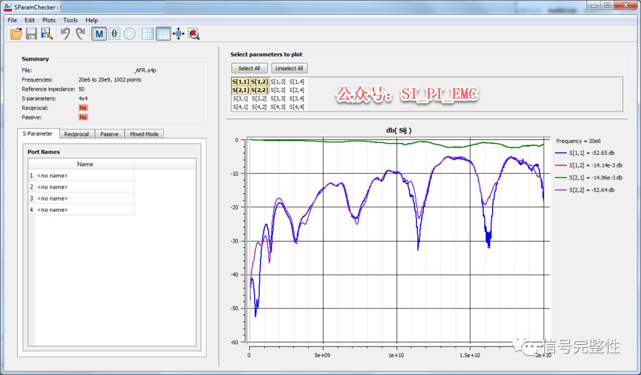Click the fit-to-view arrows icon

[179, 34]
